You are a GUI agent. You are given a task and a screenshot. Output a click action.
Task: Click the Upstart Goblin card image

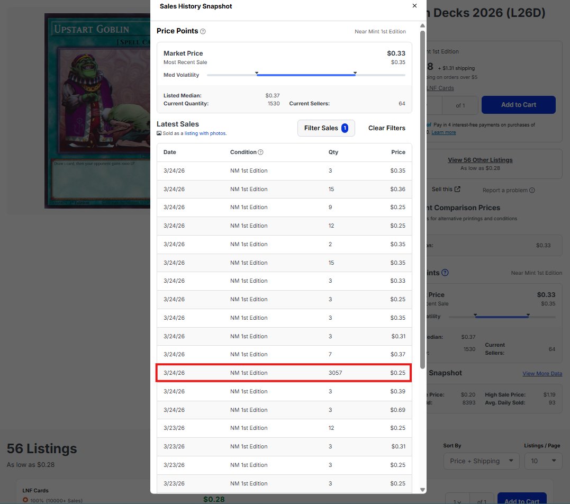pos(97,111)
